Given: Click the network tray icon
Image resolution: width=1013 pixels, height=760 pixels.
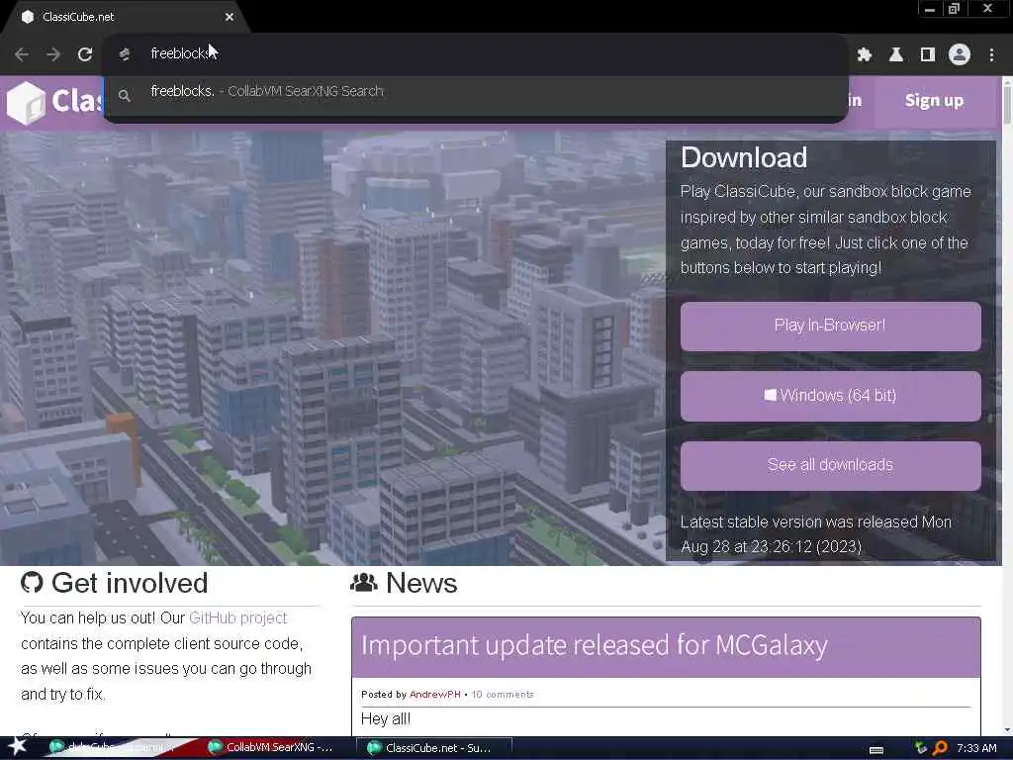Looking at the screenshot, I should tap(921, 748).
